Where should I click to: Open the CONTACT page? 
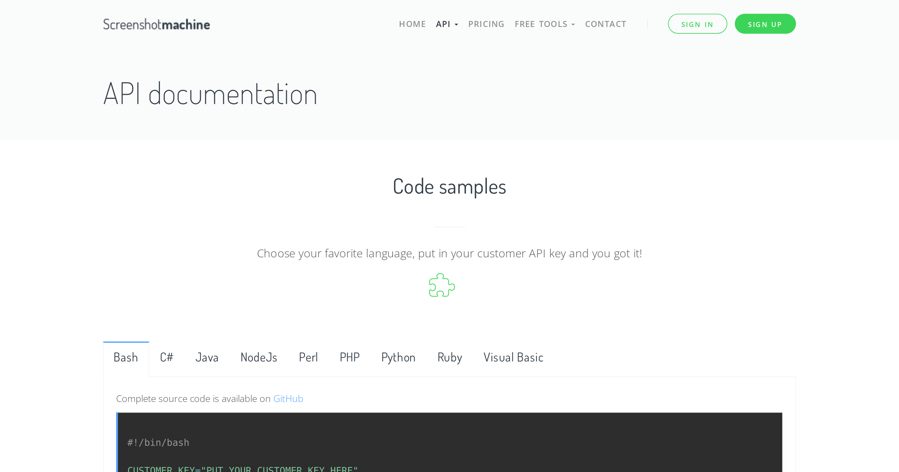[x=606, y=24]
